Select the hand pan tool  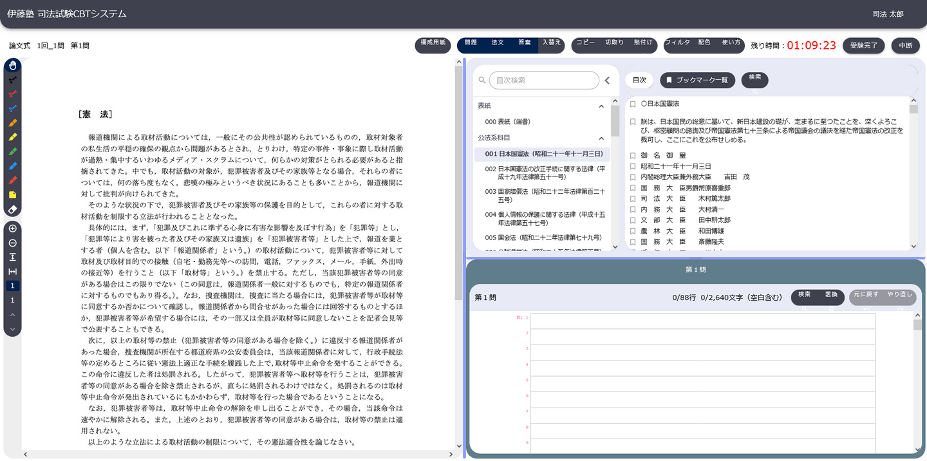[x=12, y=65]
